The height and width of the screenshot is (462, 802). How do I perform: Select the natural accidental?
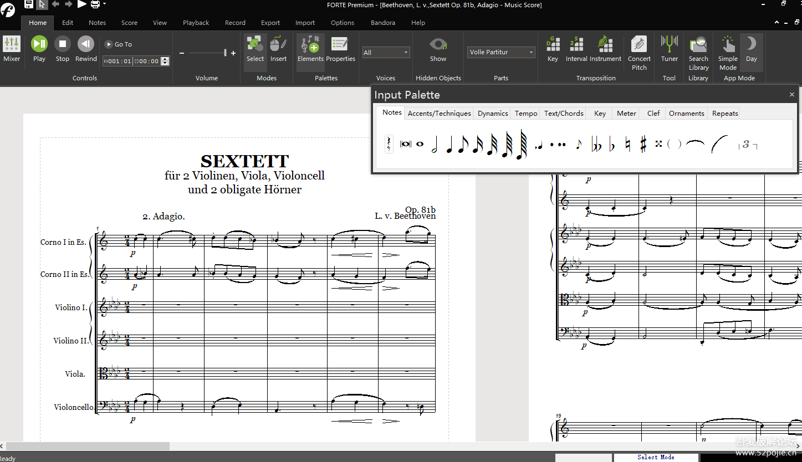627,145
